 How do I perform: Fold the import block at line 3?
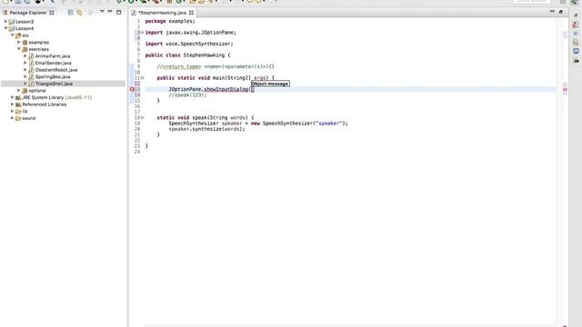pos(142,33)
